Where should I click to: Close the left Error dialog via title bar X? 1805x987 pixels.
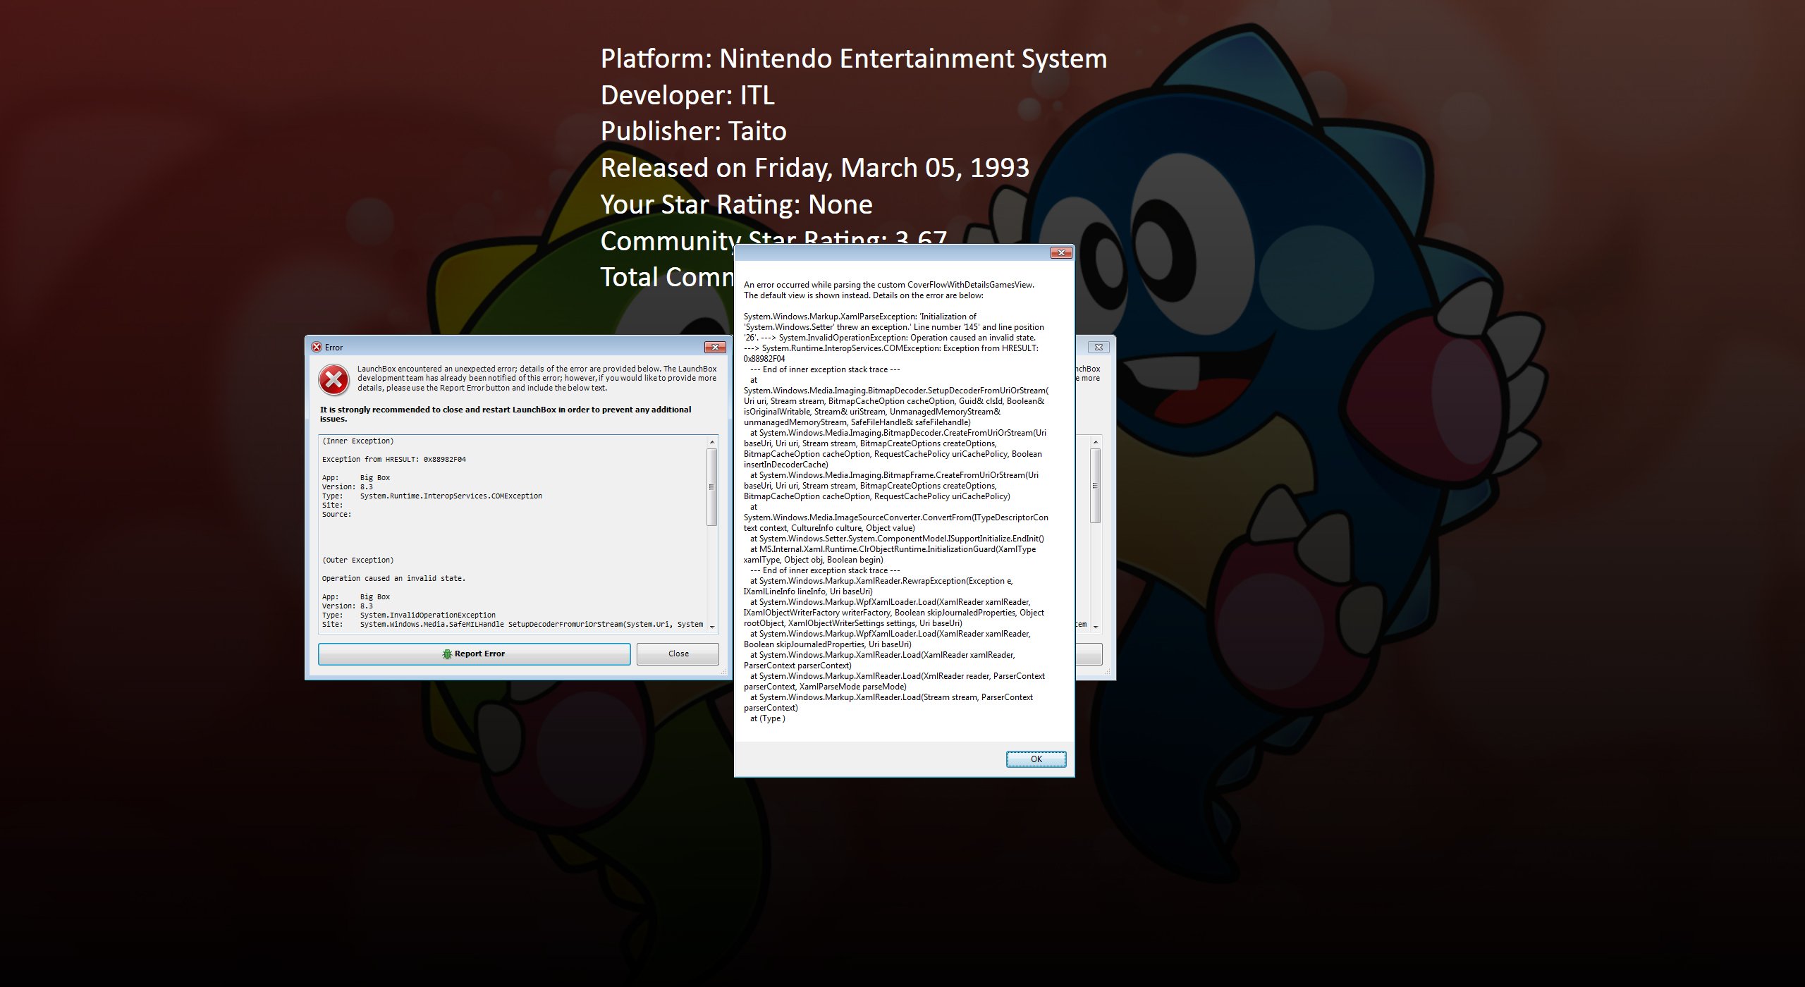715,347
